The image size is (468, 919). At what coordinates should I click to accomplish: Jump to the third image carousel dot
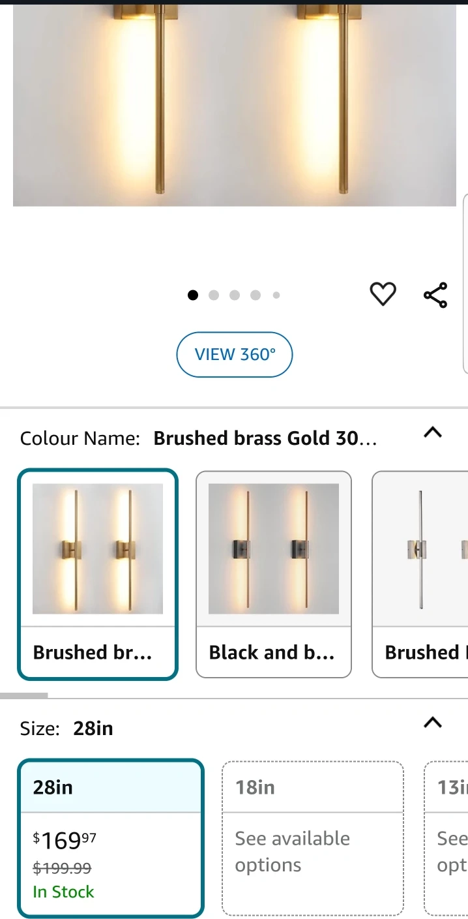tap(235, 295)
